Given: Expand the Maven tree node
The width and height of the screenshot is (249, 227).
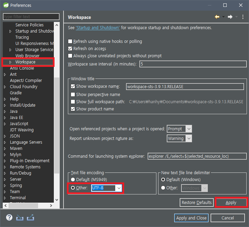Looking at the screenshot, I should (5, 148).
